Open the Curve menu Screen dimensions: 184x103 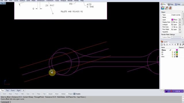click(16, 1)
